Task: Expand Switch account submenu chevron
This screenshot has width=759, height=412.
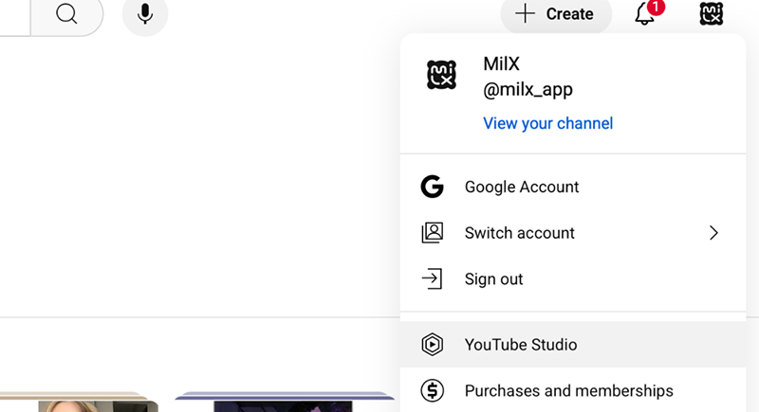Action: (x=713, y=233)
